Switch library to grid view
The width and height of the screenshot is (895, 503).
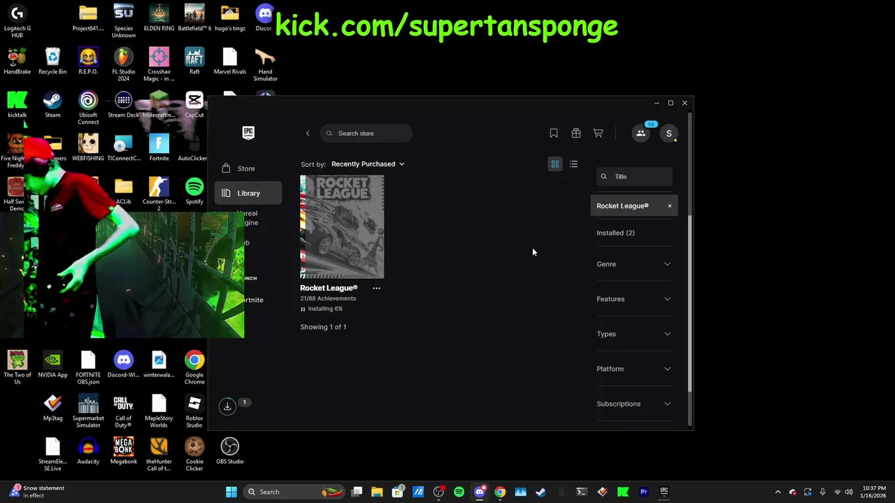[555, 164]
